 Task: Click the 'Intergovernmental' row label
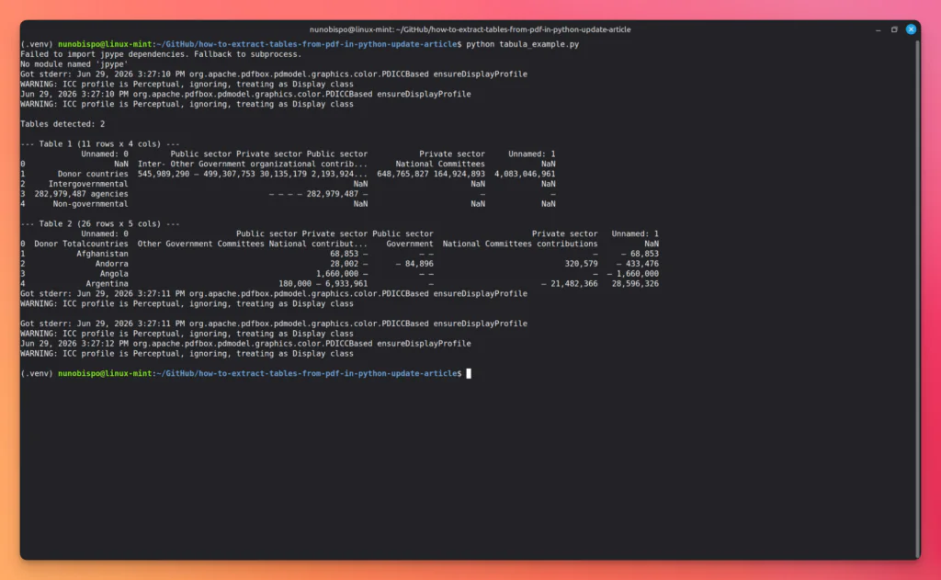click(88, 184)
